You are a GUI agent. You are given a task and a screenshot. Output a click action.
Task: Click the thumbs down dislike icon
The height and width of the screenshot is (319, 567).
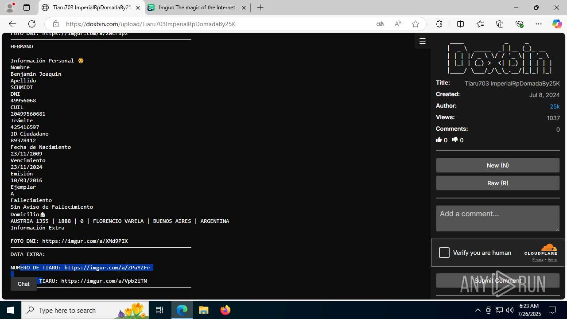pyautogui.click(x=454, y=140)
